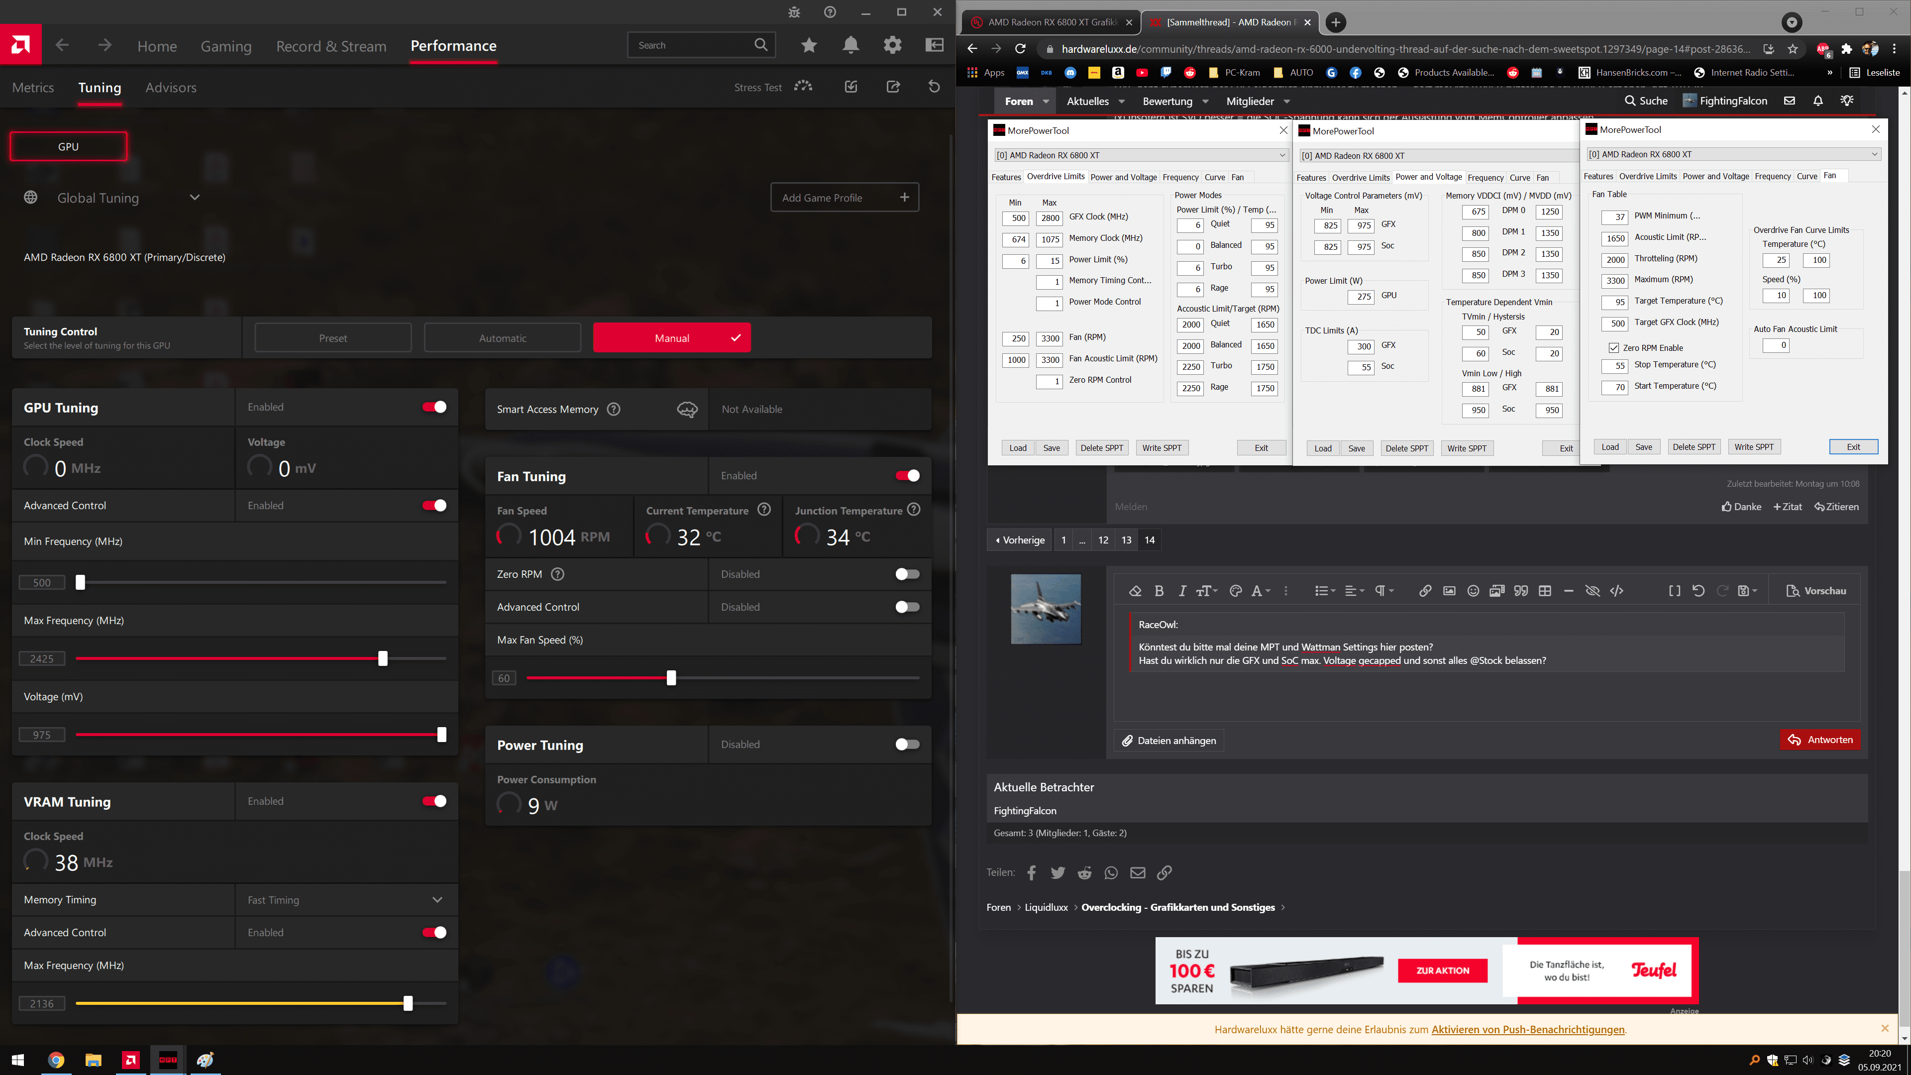
Task: Click the insert quote icon in forum editor
Action: tap(1521, 591)
